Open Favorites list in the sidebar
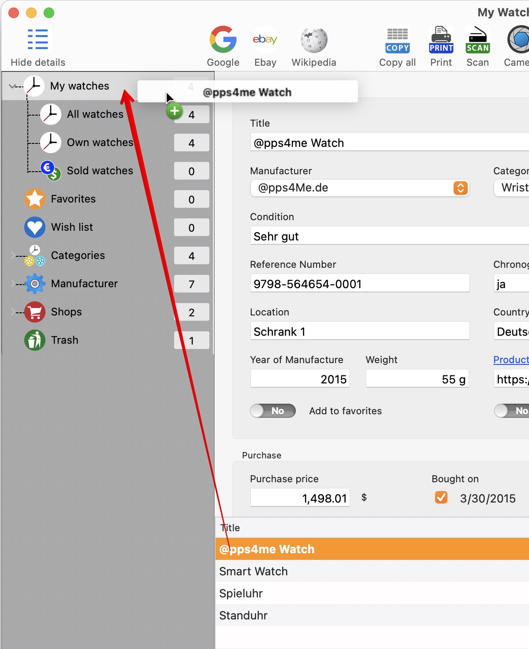529x649 pixels. pyautogui.click(x=73, y=199)
